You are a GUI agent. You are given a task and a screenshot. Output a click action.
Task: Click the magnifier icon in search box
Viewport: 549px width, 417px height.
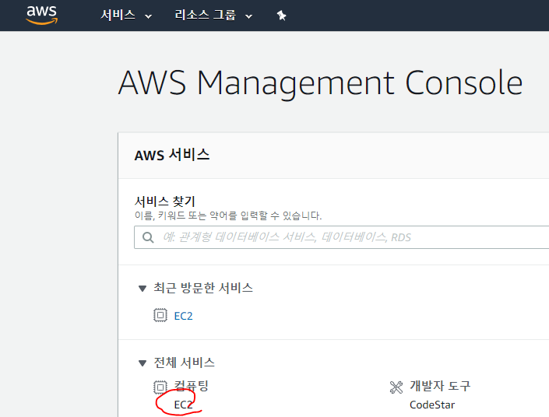pyautogui.click(x=148, y=237)
